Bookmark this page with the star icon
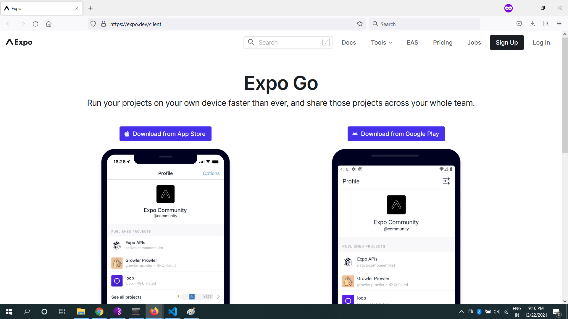This screenshot has width=568, height=319. 360,24
